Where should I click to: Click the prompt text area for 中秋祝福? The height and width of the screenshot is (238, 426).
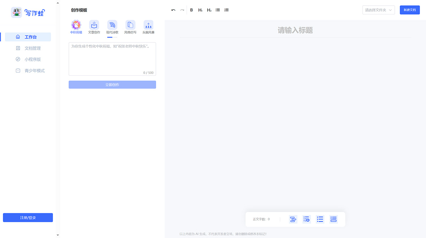112,58
